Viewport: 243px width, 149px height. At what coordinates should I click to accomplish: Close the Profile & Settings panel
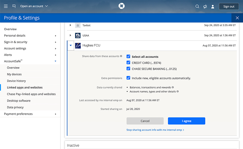[237, 18]
